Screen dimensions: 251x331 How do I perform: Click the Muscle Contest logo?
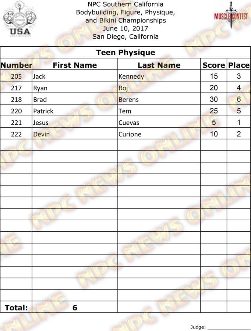[x=231, y=17]
